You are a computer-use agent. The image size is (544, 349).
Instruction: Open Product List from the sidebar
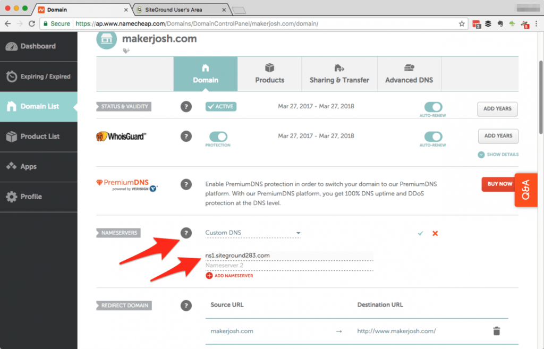pyautogui.click(x=38, y=137)
